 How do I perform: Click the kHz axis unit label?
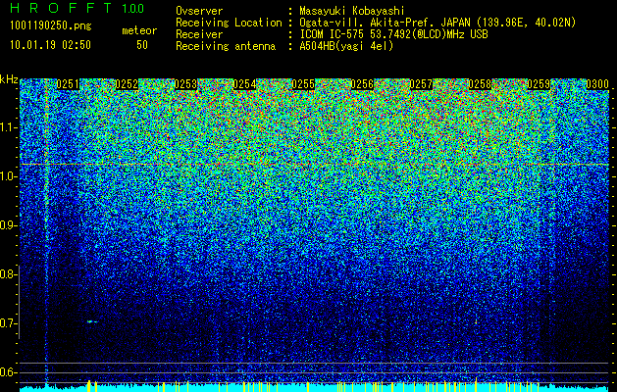(x=9, y=80)
